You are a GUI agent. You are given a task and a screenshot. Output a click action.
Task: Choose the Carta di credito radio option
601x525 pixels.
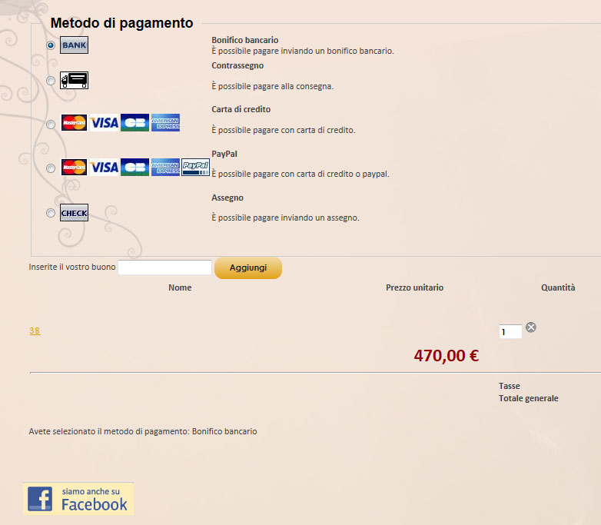click(x=51, y=125)
